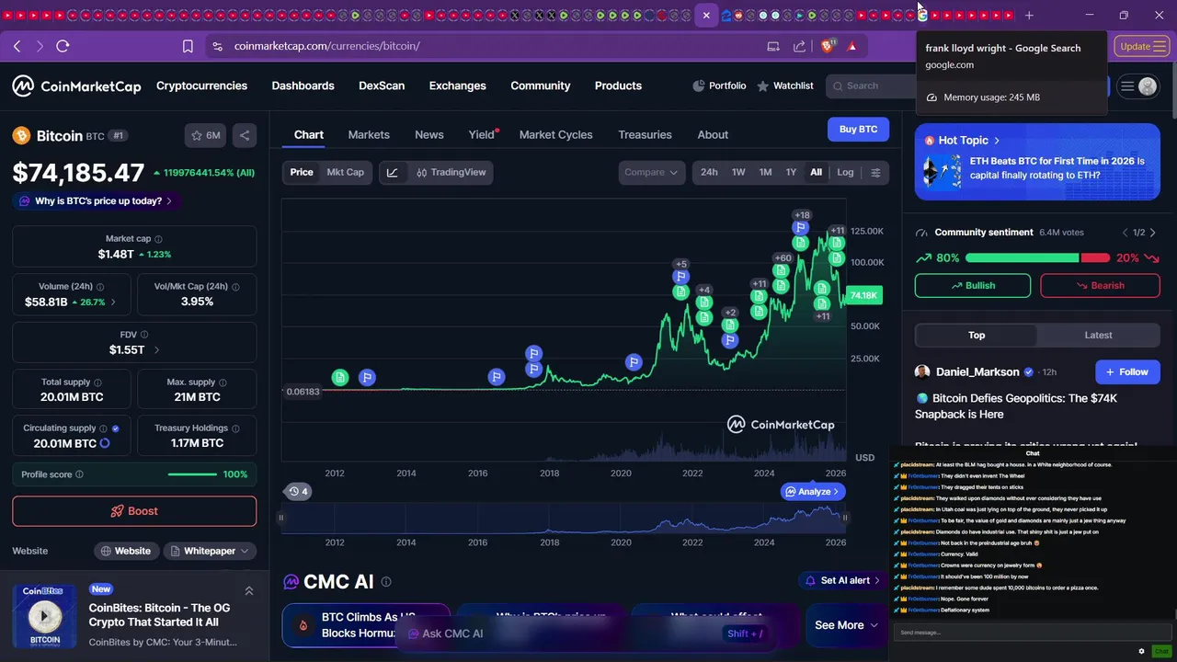Click Volume (24h) info icon
1177x662 pixels.
[100, 287]
